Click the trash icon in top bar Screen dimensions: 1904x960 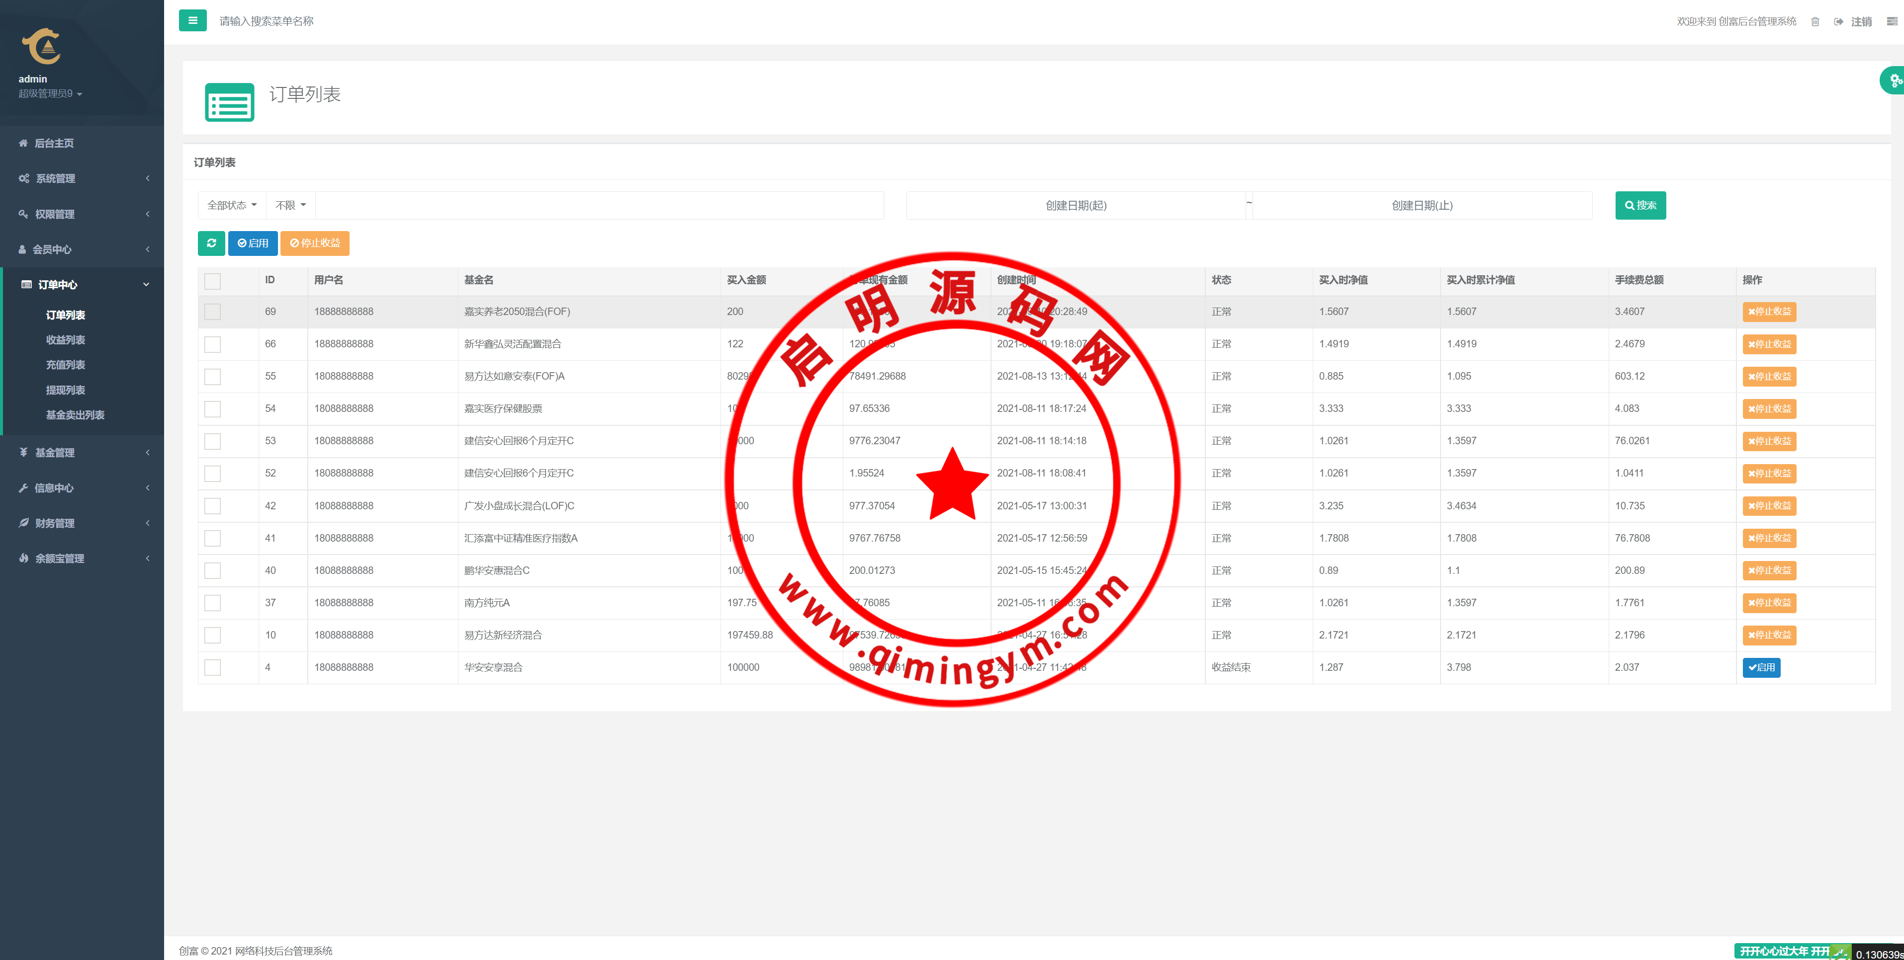click(x=1814, y=21)
